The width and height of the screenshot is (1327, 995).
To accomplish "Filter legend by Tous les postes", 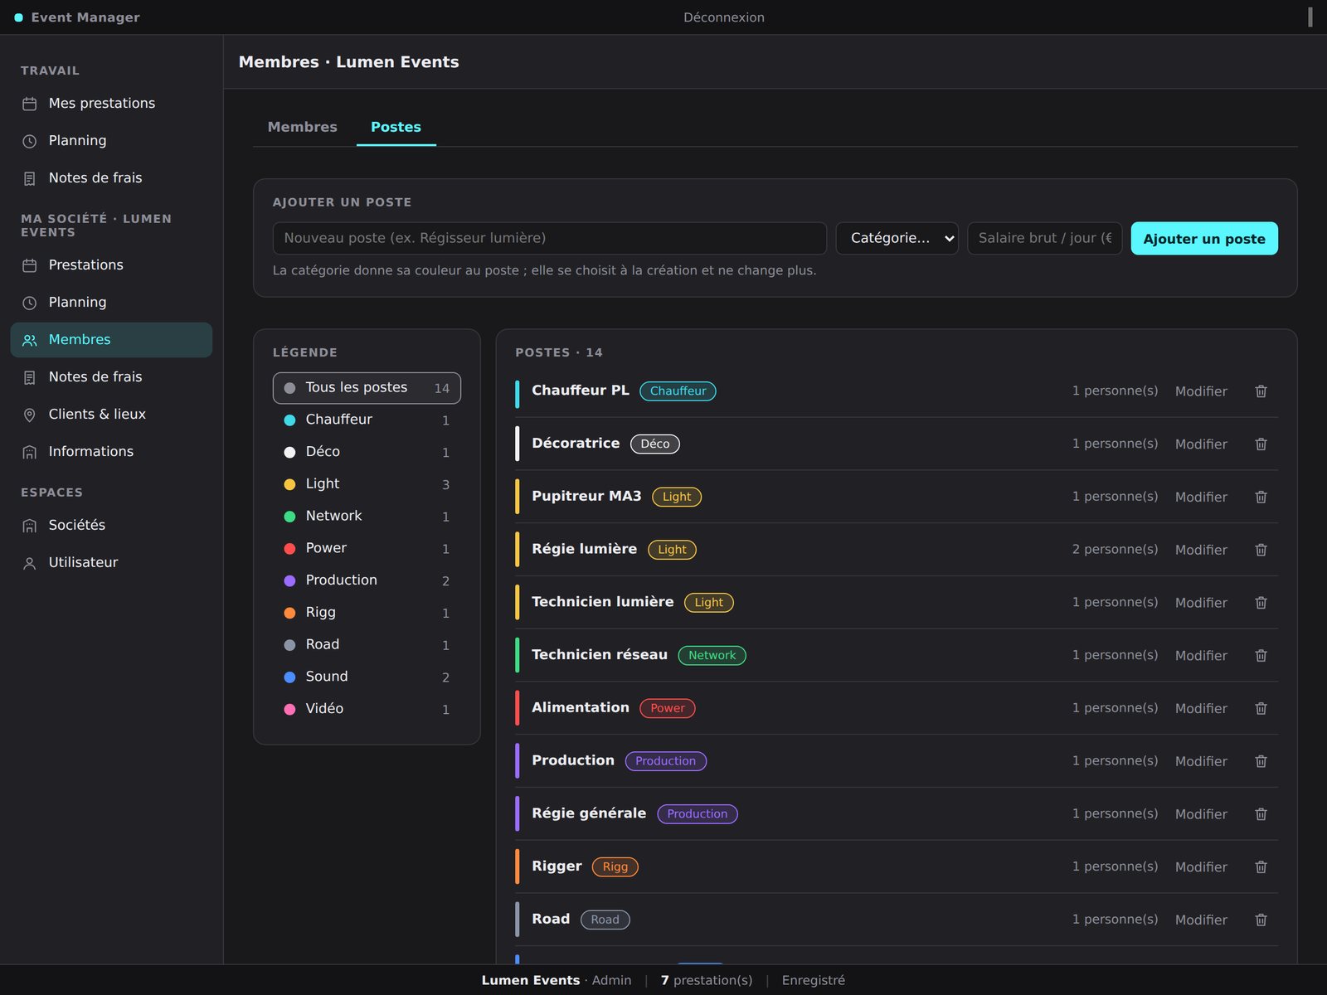I will point(367,388).
